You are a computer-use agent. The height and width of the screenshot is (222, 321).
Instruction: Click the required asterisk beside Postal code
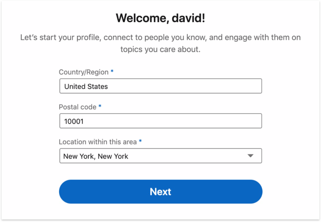[x=100, y=107]
